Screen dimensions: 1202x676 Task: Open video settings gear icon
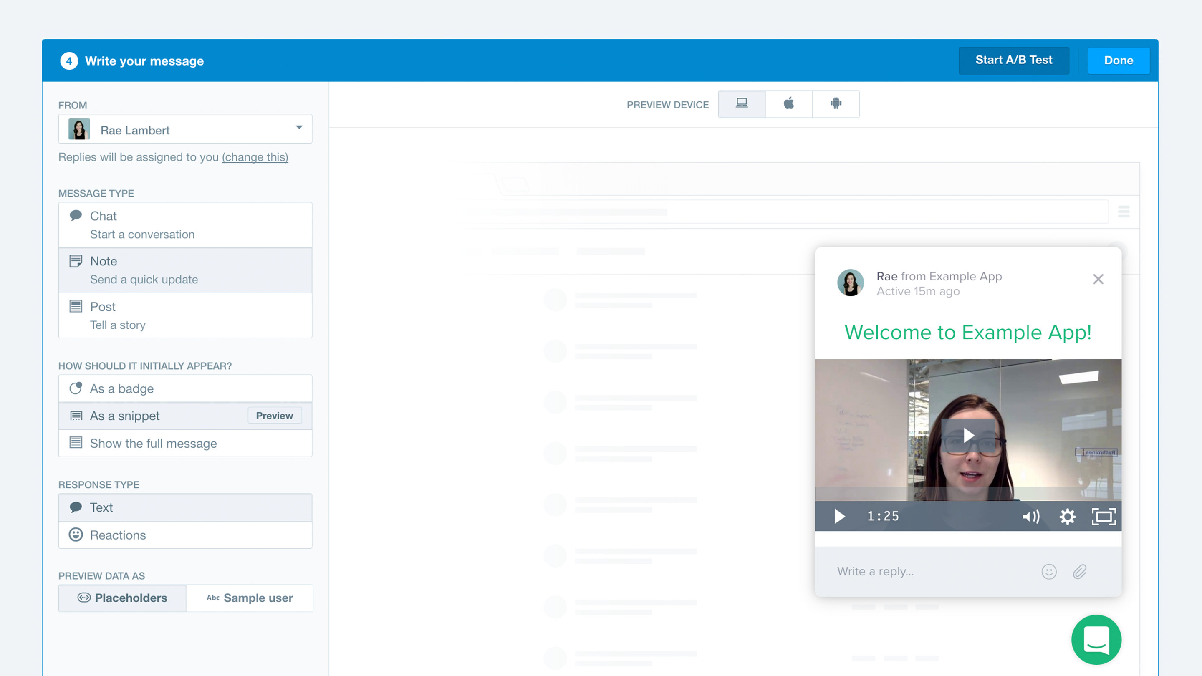point(1067,517)
